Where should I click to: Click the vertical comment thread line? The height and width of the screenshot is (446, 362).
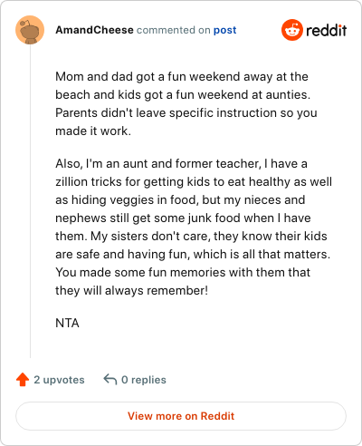pos(30,201)
